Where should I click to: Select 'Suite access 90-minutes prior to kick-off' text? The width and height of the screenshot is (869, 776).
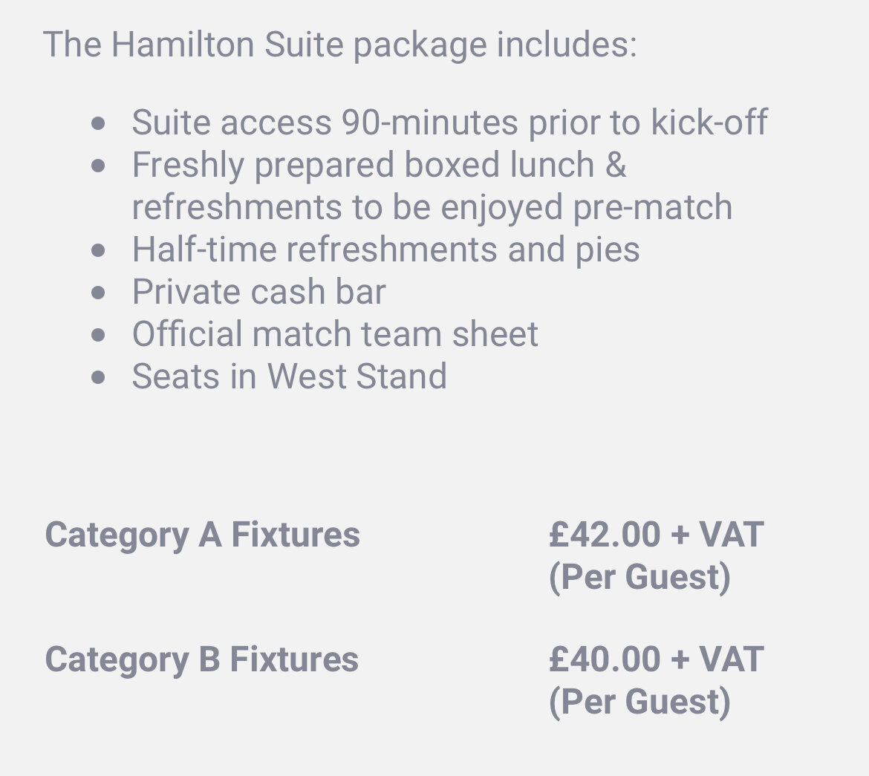449,122
